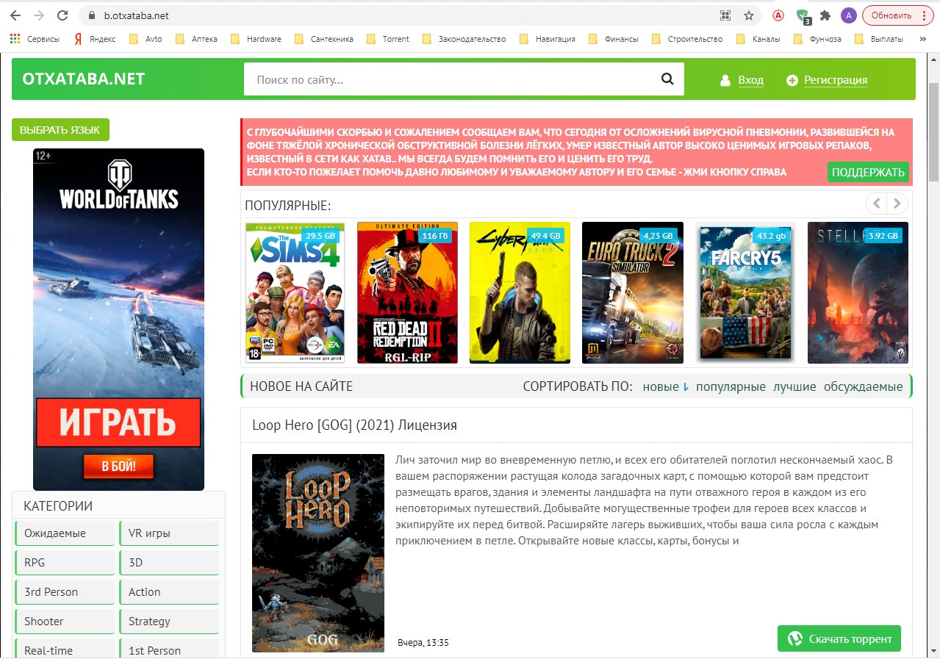Open the browser extensions puzzle icon

tap(825, 15)
